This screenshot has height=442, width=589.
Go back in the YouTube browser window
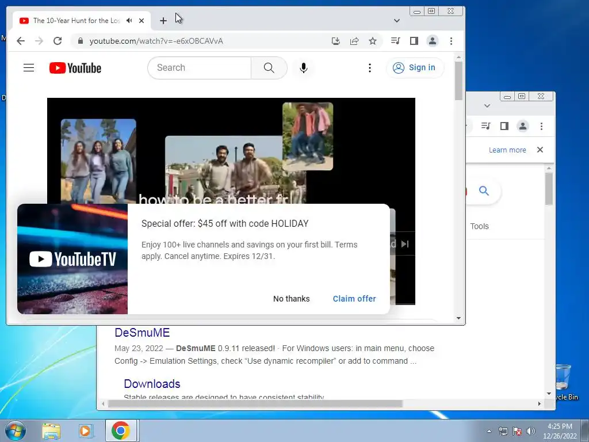(21, 41)
